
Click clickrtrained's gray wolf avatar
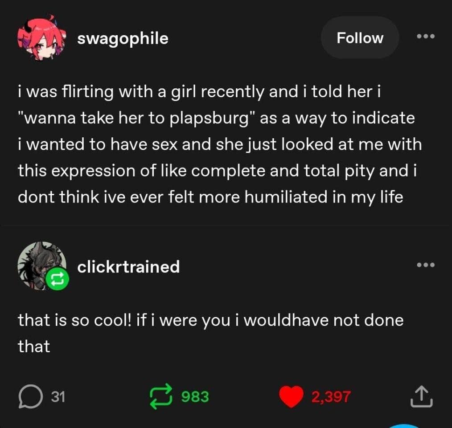pyautogui.click(x=41, y=265)
